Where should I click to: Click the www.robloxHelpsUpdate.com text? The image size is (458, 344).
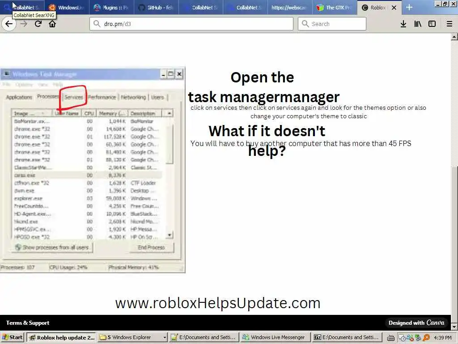218,303
